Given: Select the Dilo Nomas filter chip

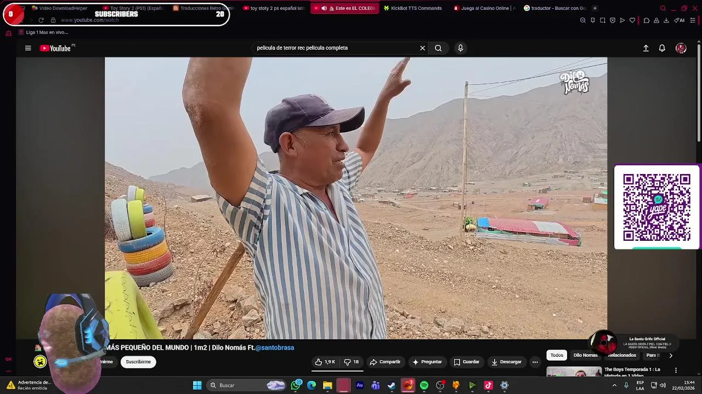Looking at the screenshot, I should [x=585, y=355].
